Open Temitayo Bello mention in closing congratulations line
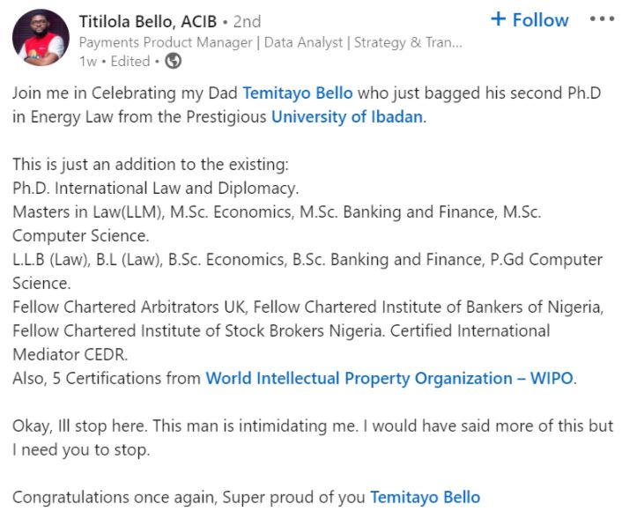Screen dimensions: 622x511 click(x=426, y=497)
